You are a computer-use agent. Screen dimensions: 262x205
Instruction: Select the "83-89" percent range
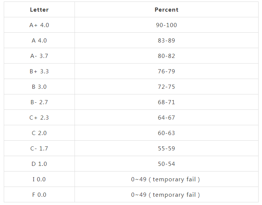(x=166, y=41)
